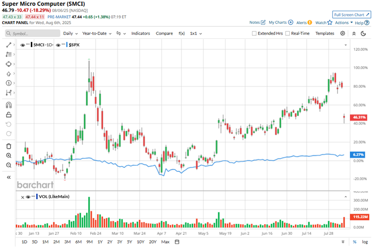Click the $SPX blue series color bar

click(x=67, y=45)
